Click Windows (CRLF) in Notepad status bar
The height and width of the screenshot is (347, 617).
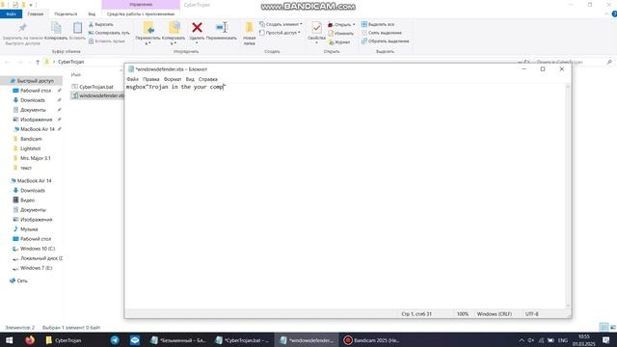point(495,314)
